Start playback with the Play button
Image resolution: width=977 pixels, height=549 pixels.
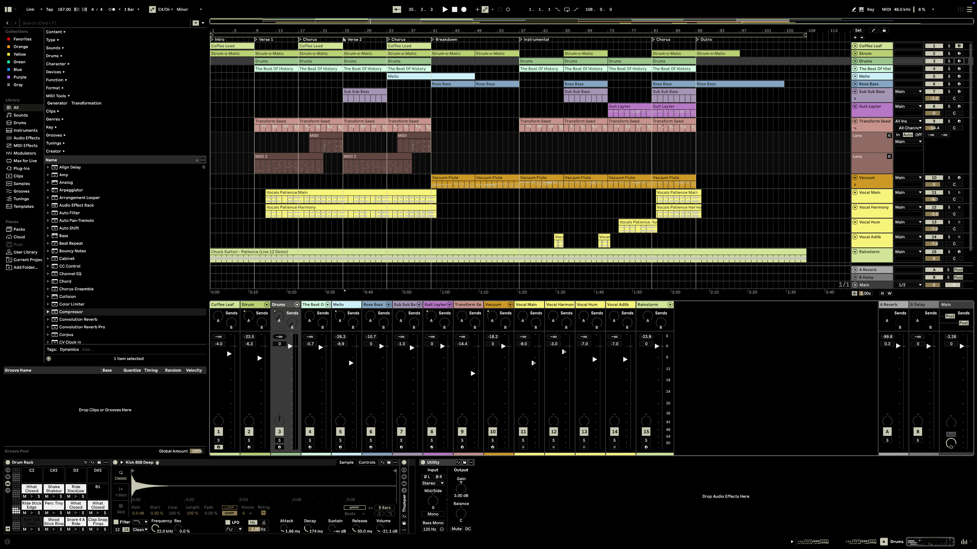[x=445, y=10]
